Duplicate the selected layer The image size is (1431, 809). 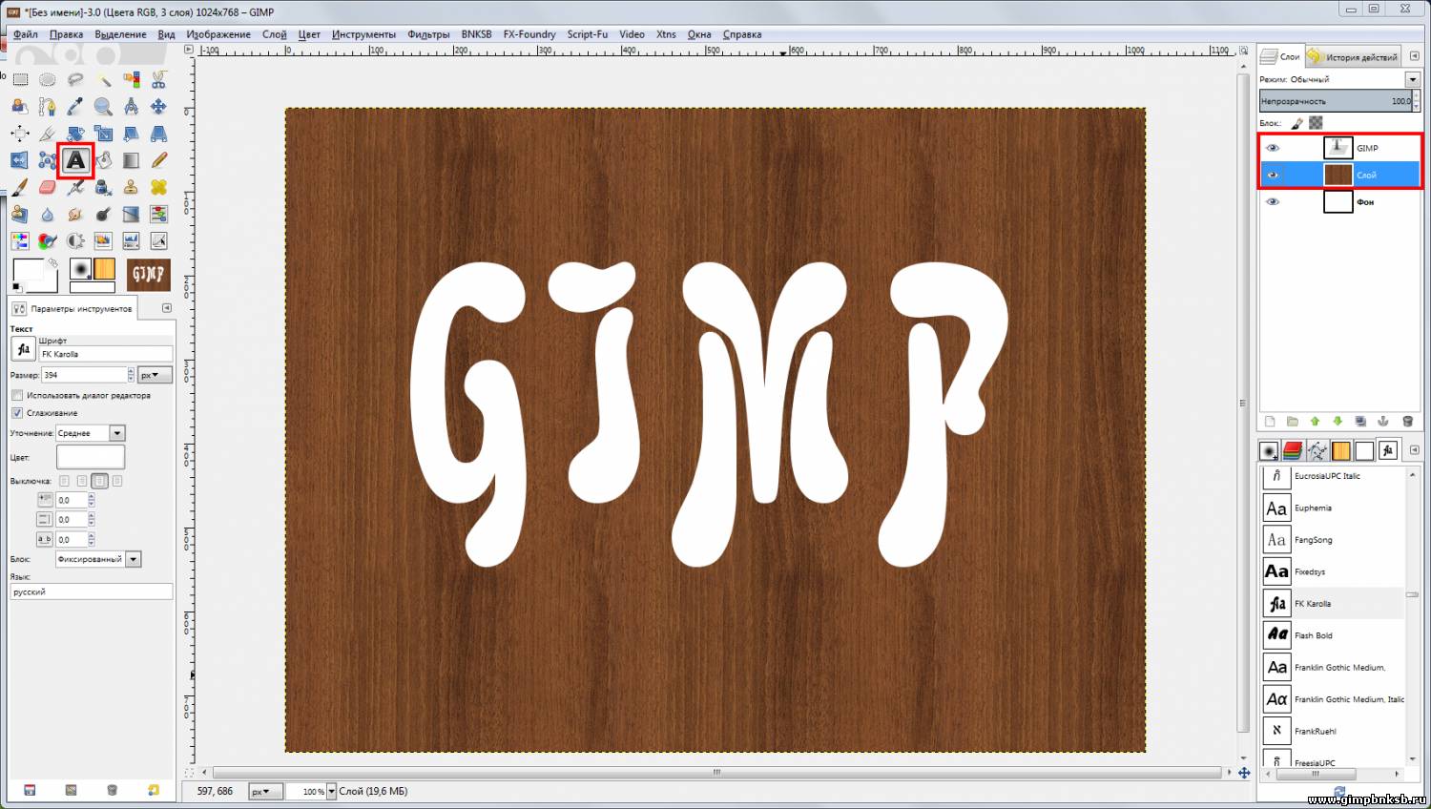pos(1361,421)
